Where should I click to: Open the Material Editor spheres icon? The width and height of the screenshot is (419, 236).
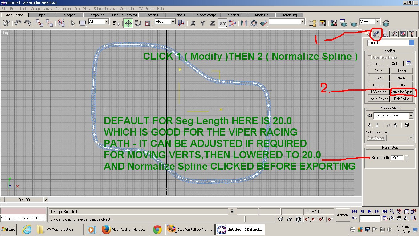pyautogui.click(x=334, y=23)
